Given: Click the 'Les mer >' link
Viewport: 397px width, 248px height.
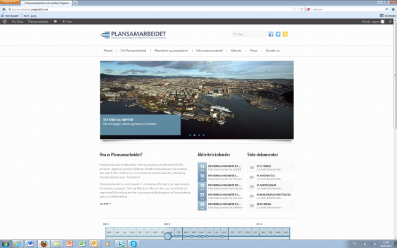Looking at the screenshot, I should click(105, 204).
